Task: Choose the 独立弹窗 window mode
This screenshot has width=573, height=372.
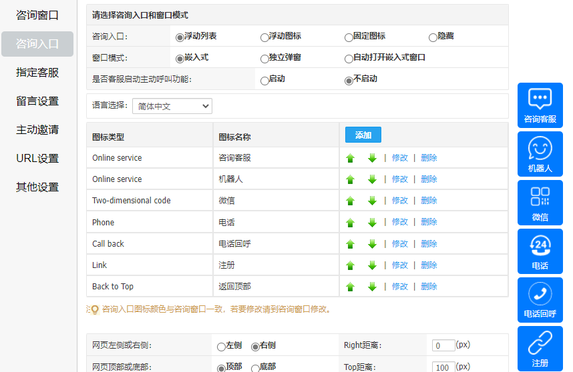Action: click(264, 59)
